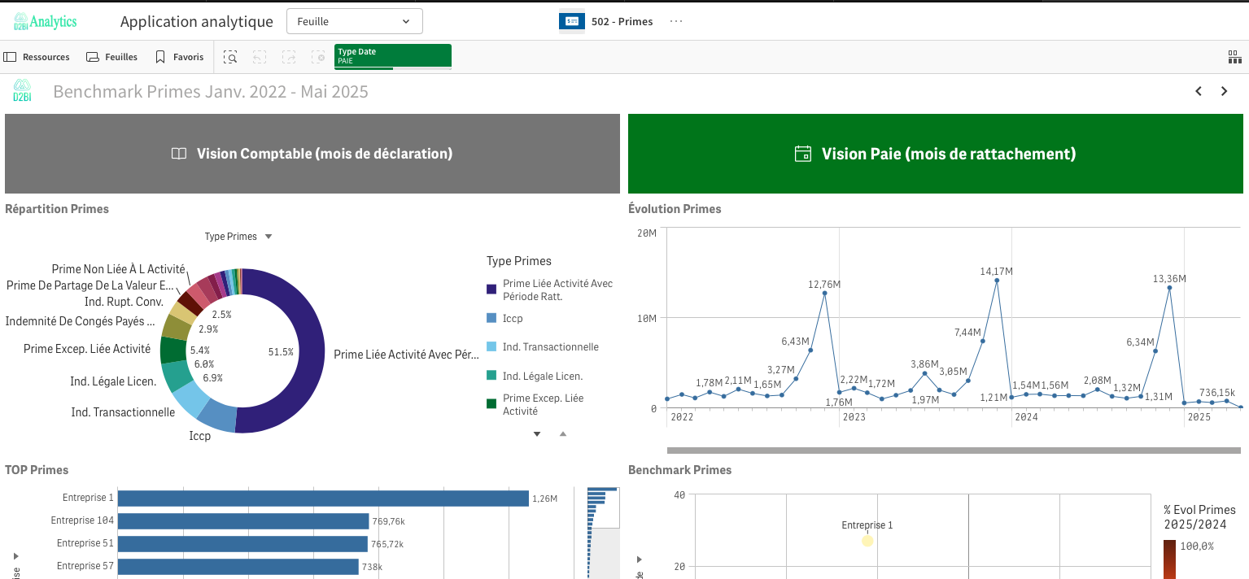Clear all selections icon
Image resolution: width=1249 pixels, height=579 pixels.
coord(318,57)
